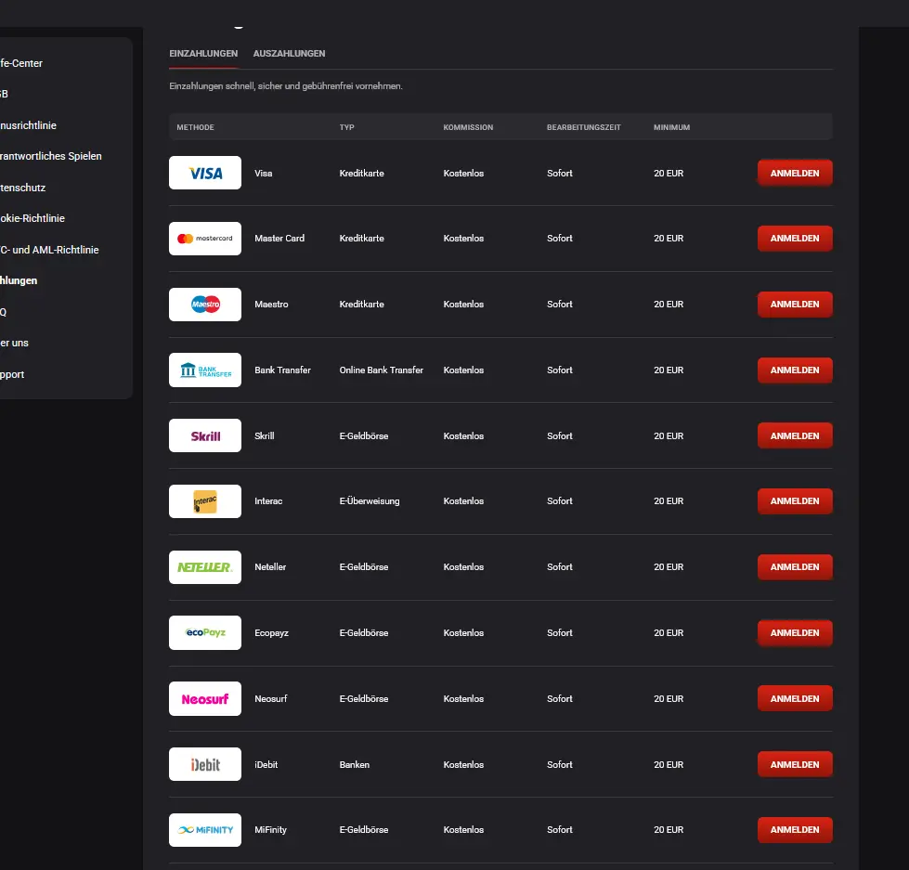Click the ecoPayz logo icon
The image size is (909, 870).
pos(205,633)
